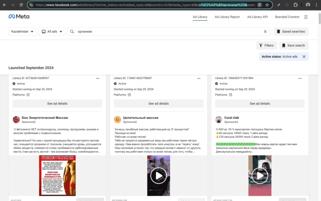Open the All ads category dropdown
The width and height of the screenshot is (321, 201).
point(52,32)
